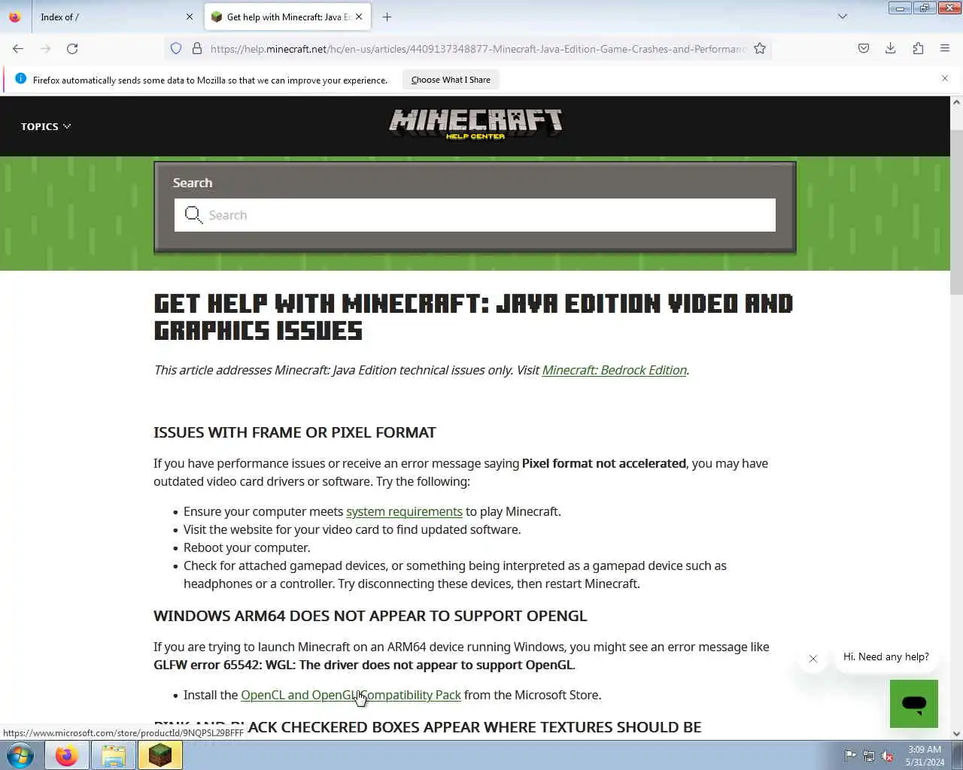Open a new browser tab

(x=387, y=17)
